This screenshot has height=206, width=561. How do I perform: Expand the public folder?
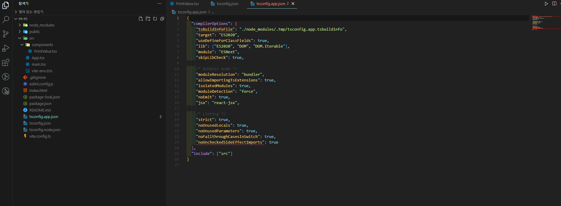click(34, 32)
